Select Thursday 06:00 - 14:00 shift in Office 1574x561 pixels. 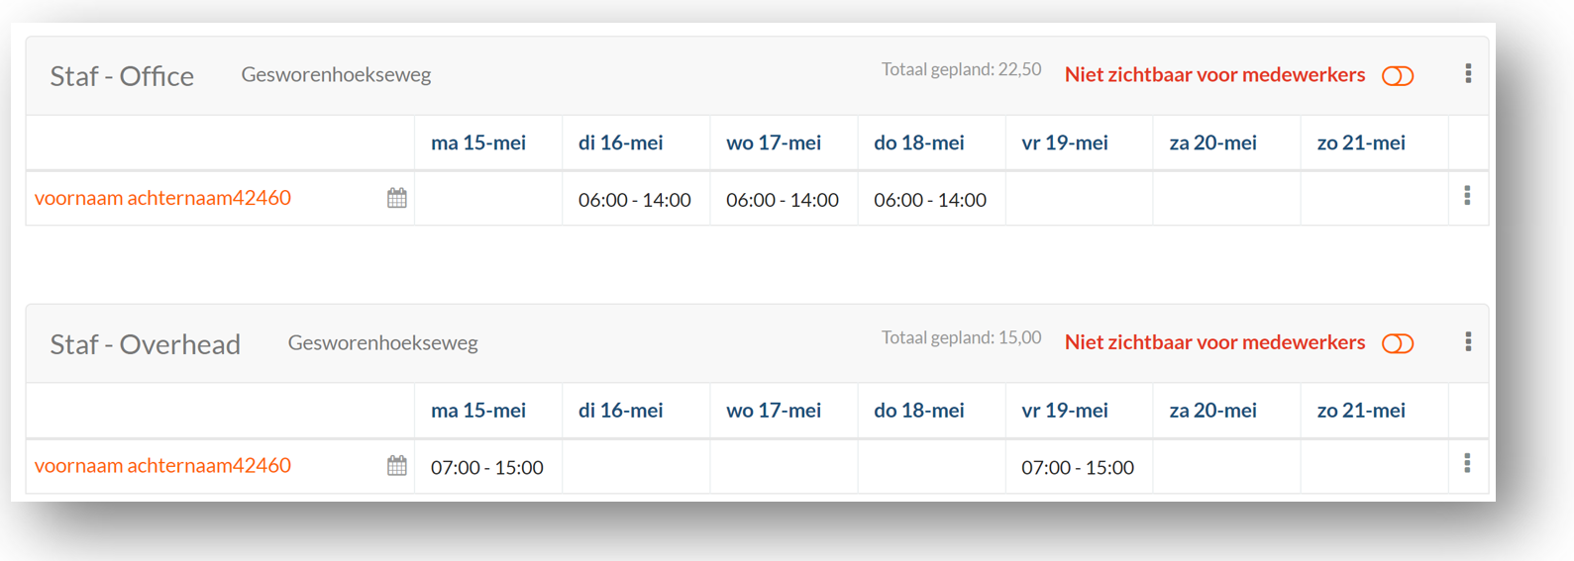(x=930, y=200)
